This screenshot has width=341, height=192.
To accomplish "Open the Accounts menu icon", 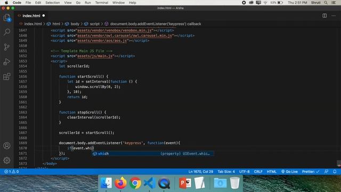I will pos(7,146).
